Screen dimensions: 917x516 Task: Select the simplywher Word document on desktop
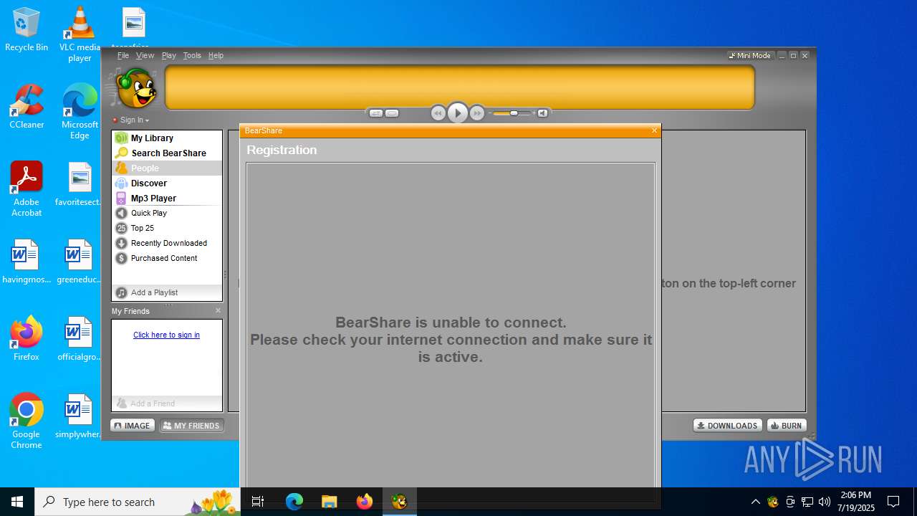coord(80,416)
